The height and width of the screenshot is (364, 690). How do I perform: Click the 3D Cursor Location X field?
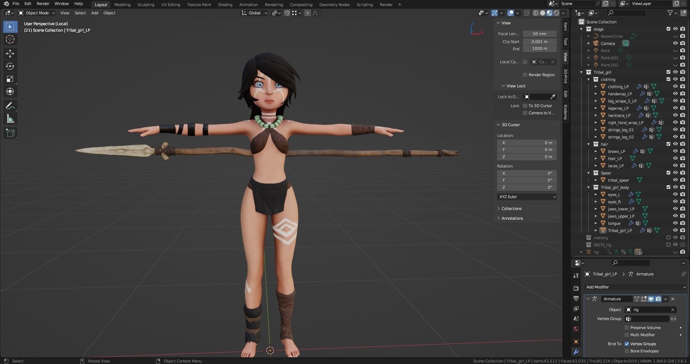pos(527,143)
